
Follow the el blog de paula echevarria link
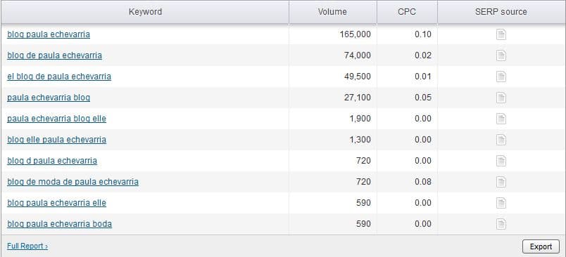tap(59, 77)
